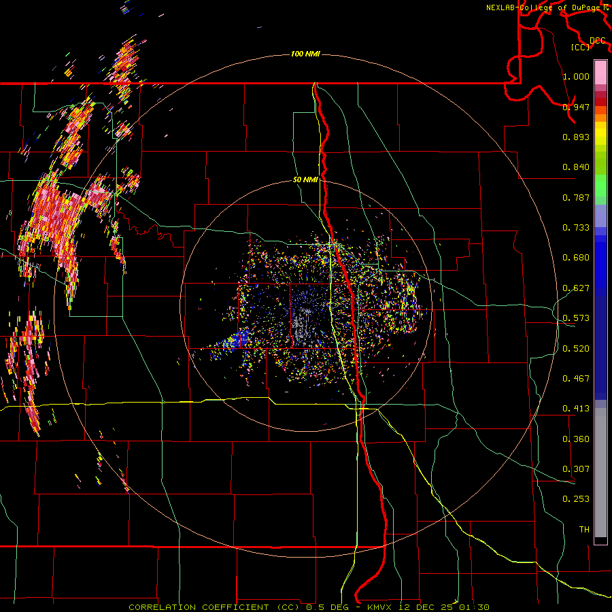
Task: Click the 0.413 legend value
Action: (576, 409)
